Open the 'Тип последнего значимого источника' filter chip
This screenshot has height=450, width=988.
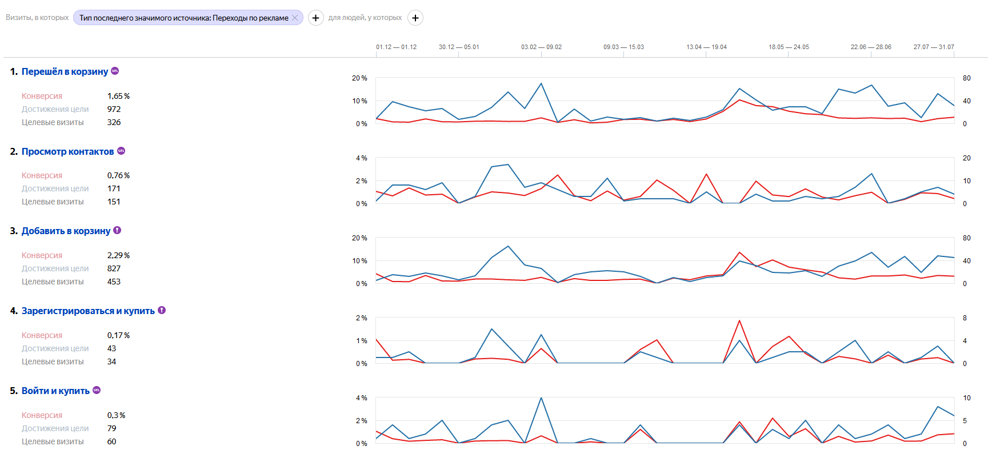click(x=183, y=18)
